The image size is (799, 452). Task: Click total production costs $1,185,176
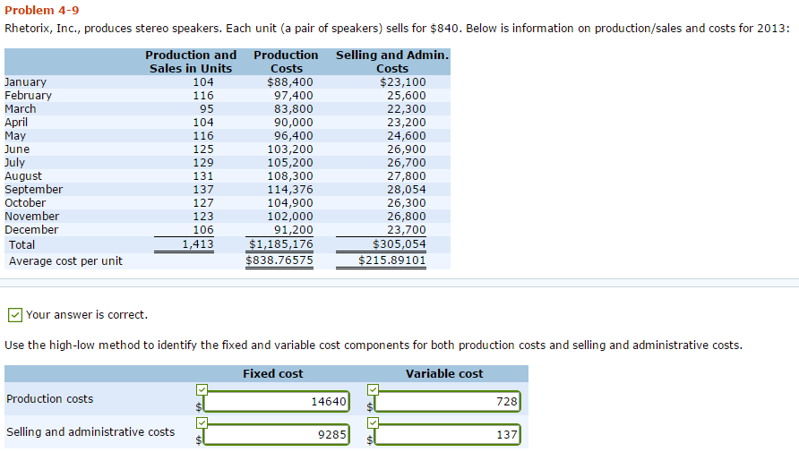coord(280,244)
